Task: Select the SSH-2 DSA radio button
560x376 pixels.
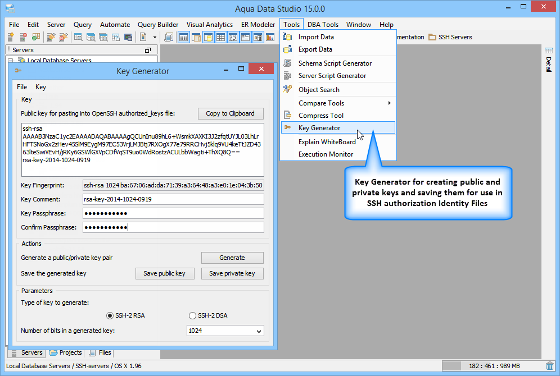Action: pos(192,316)
